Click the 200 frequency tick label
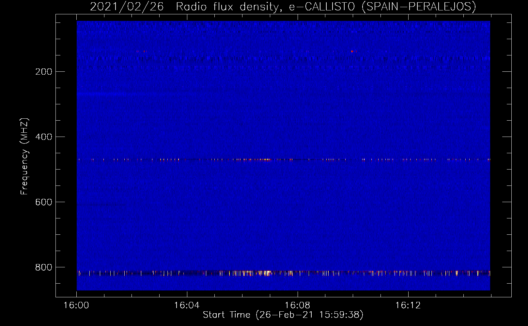 pos(44,72)
